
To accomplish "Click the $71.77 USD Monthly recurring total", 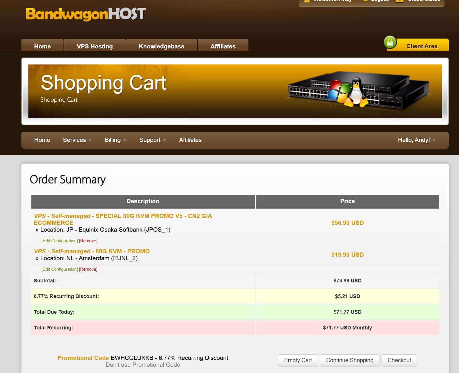I will tap(347, 328).
